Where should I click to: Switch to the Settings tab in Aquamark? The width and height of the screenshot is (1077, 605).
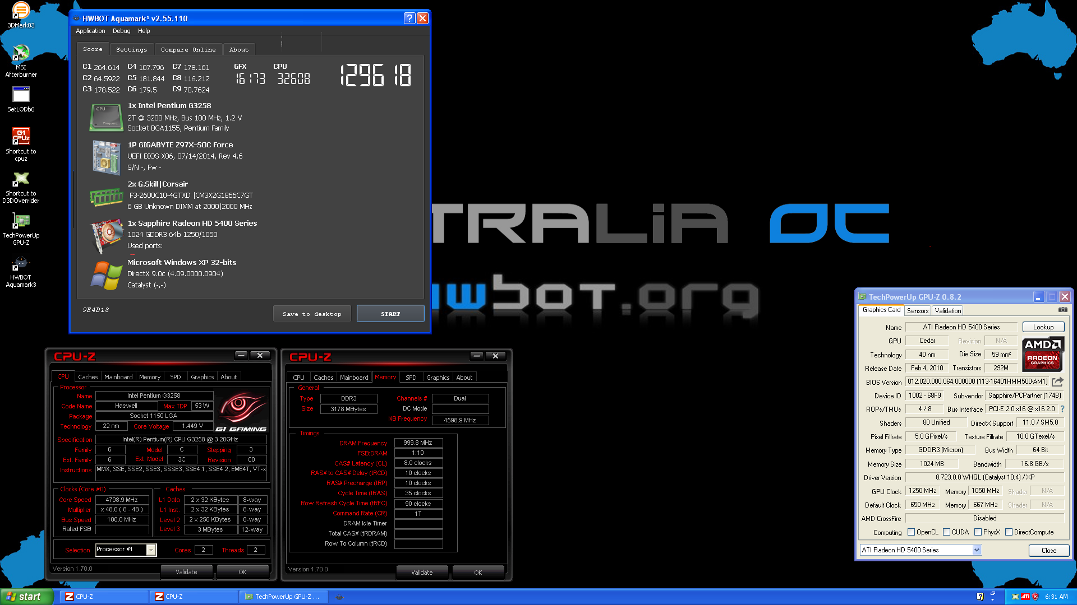132,49
